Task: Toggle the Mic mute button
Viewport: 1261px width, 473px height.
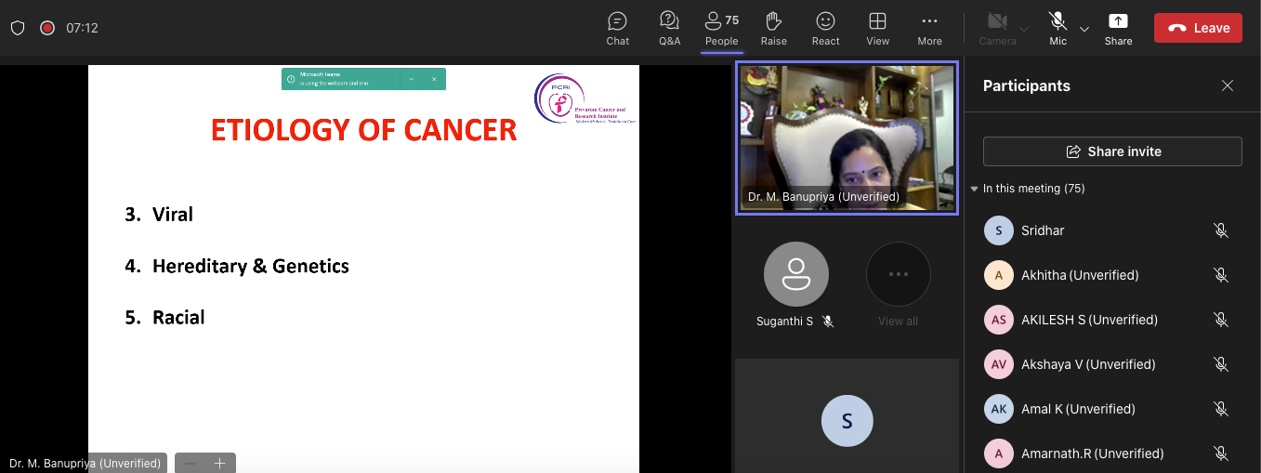Action: click(x=1057, y=28)
